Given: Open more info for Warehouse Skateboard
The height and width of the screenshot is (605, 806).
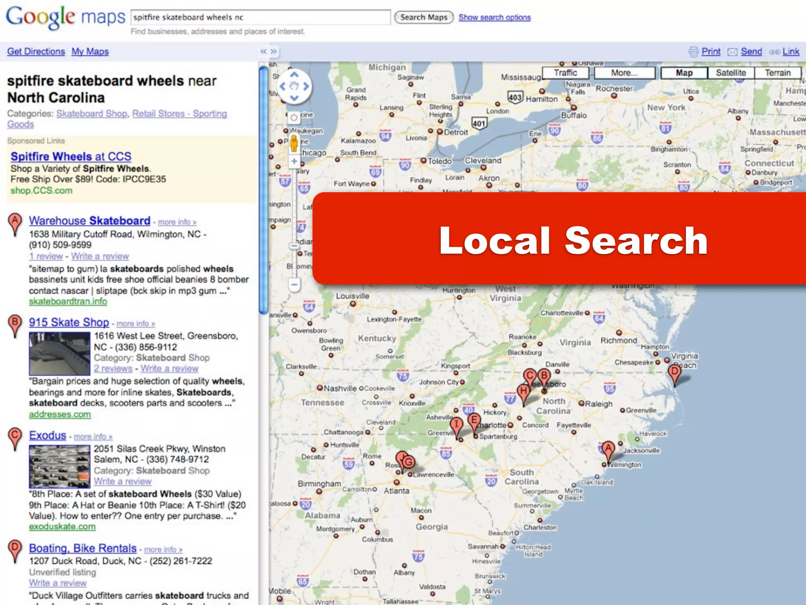Looking at the screenshot, I should (x=177, y=222).
